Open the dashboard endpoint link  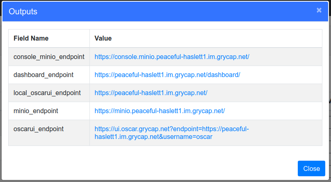coord(167,75)
